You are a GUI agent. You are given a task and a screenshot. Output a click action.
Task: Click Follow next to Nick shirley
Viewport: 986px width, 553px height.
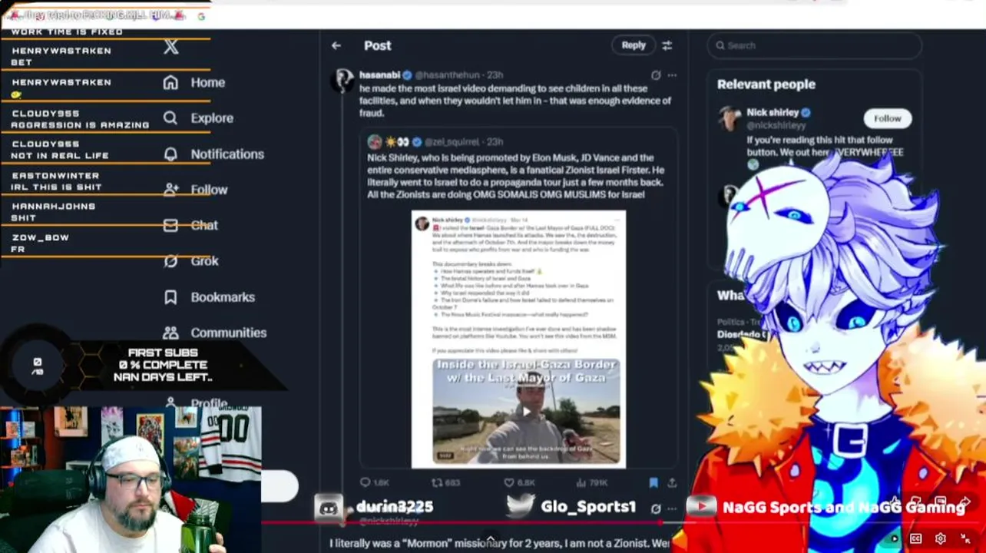click(887, 118)
